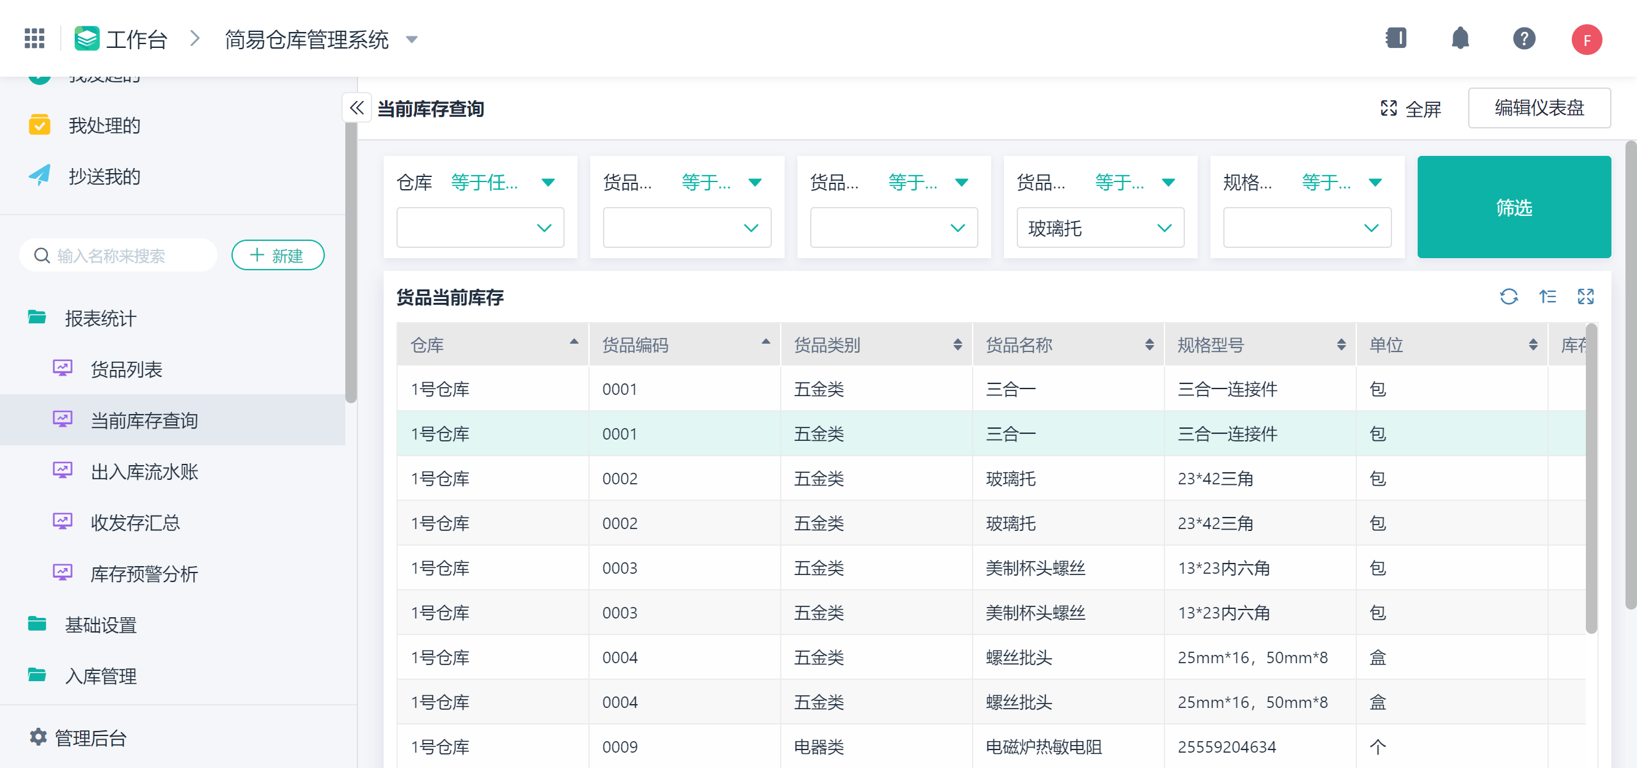The image size is (1637, 768).
Task: Collapse the left sidebar with the 《 chevron
Action: pyautogui.click(x=356, y=107)
